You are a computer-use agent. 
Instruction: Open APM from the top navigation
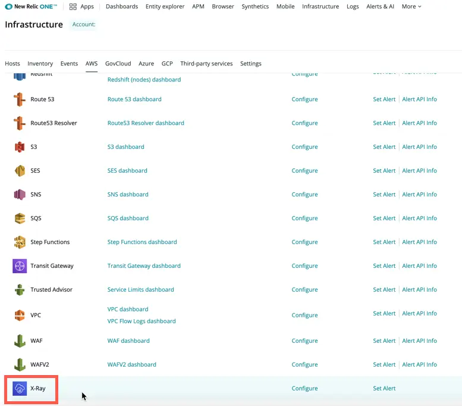click(x=198, y=7)
